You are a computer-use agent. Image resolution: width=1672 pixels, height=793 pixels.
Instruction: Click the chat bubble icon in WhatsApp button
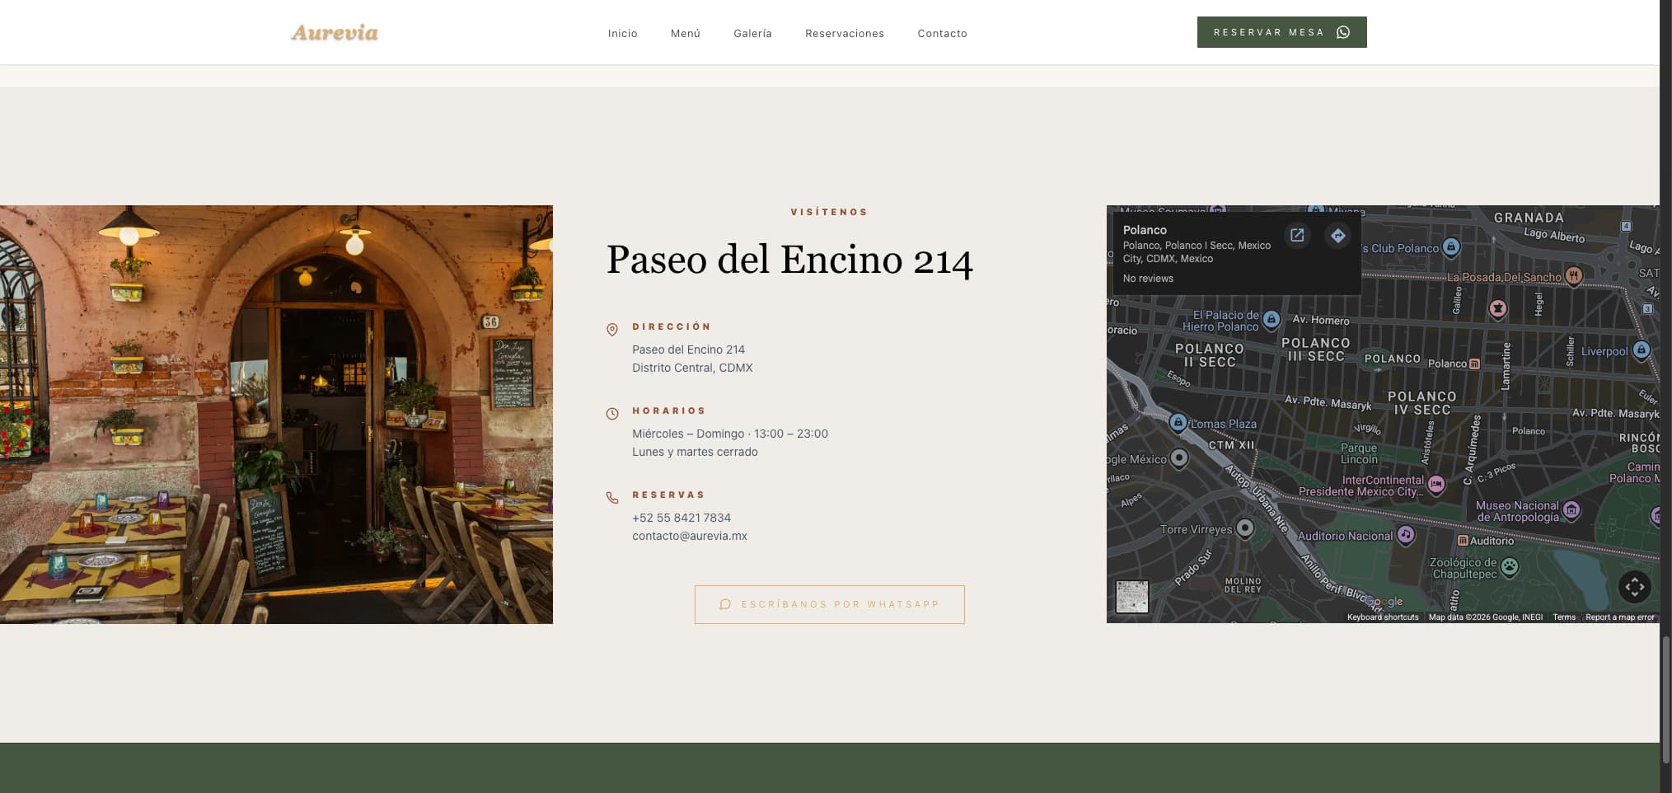(x=725, y=604)
